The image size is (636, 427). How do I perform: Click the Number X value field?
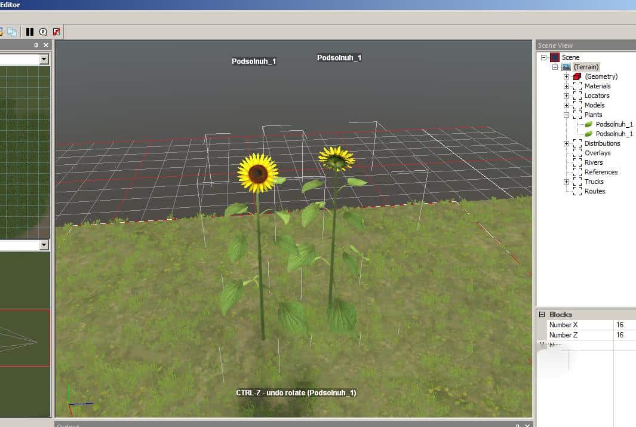[624, 325]
